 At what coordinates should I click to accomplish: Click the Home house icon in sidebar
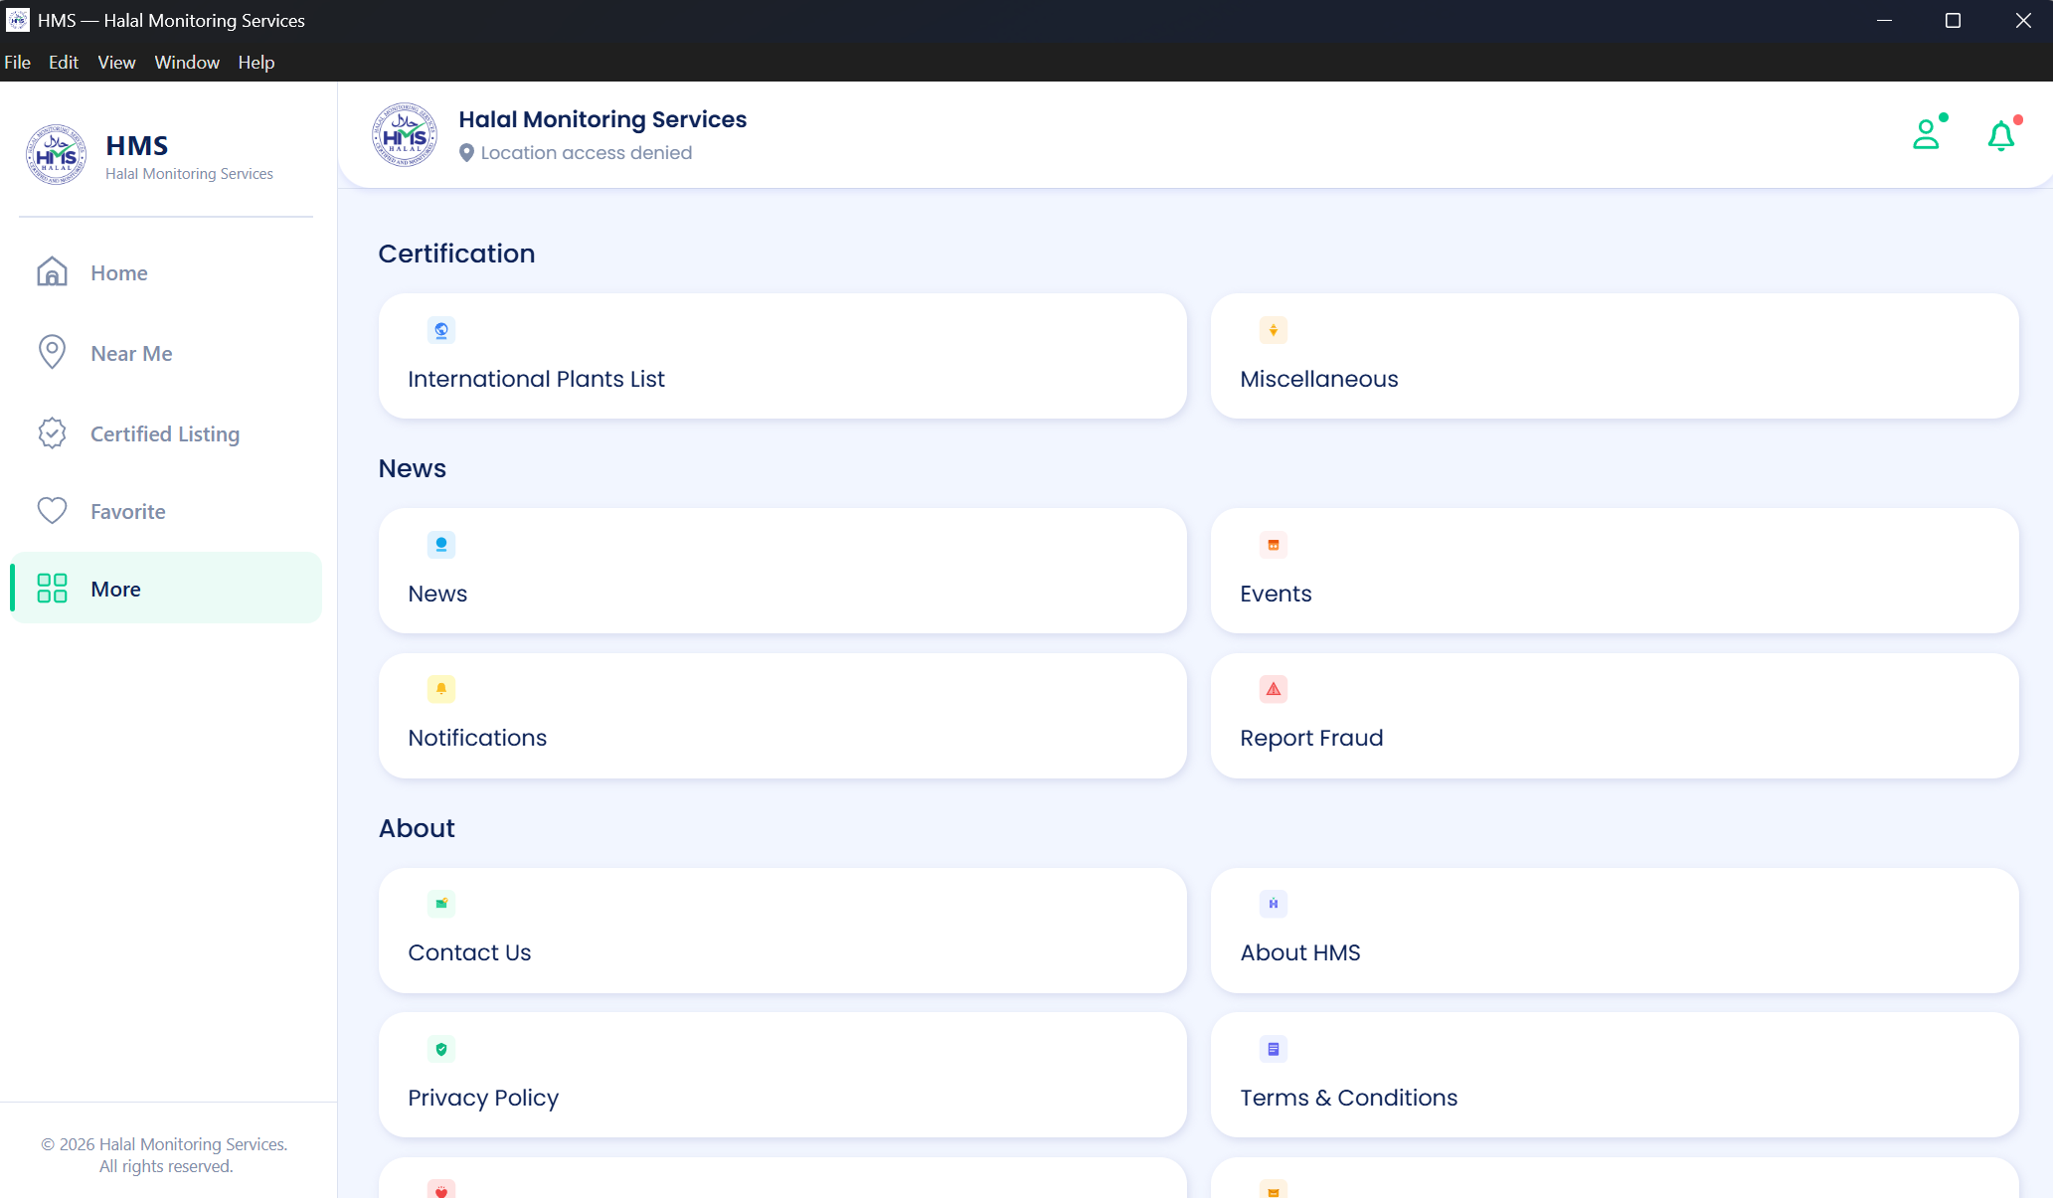[x=52, y=271]
